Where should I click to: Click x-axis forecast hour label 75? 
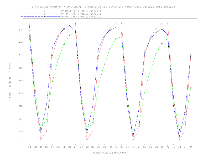point(173,147)
